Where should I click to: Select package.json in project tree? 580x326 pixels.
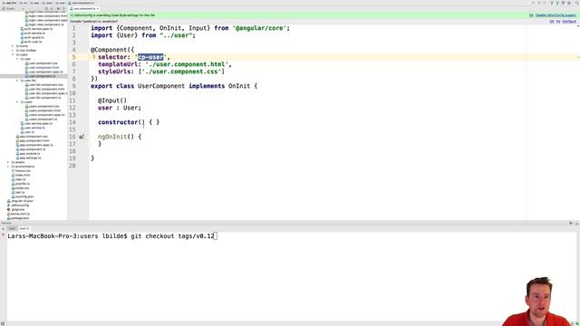18,218
